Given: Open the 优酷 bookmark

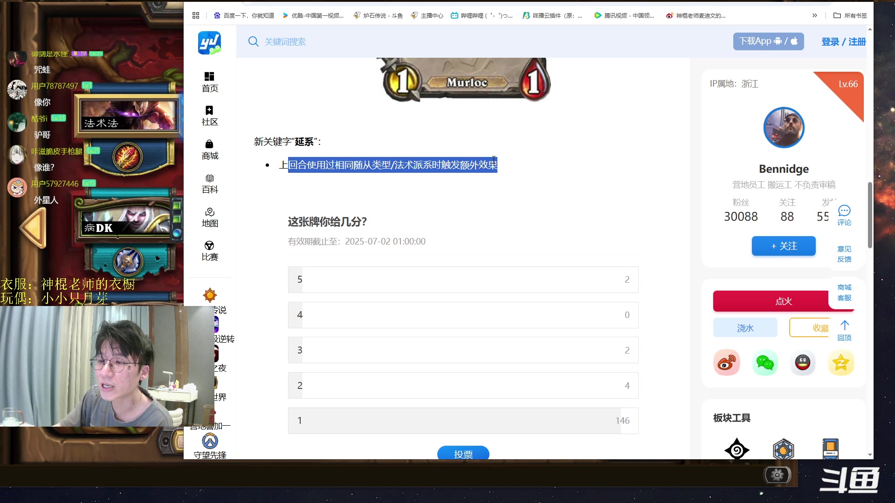Looking at the screenshot, I should coord(313,15).
